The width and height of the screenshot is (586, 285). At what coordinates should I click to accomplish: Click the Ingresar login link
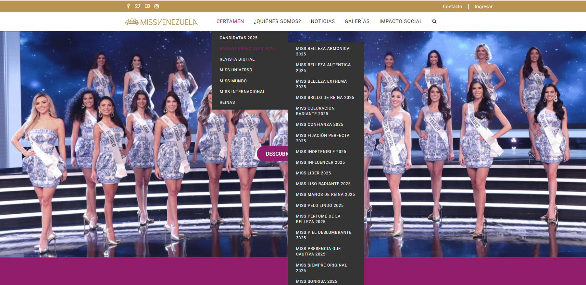coord(483,6)
